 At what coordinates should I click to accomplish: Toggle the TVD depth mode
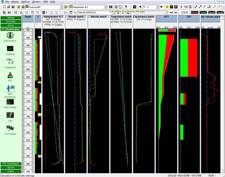coord(171,13)
